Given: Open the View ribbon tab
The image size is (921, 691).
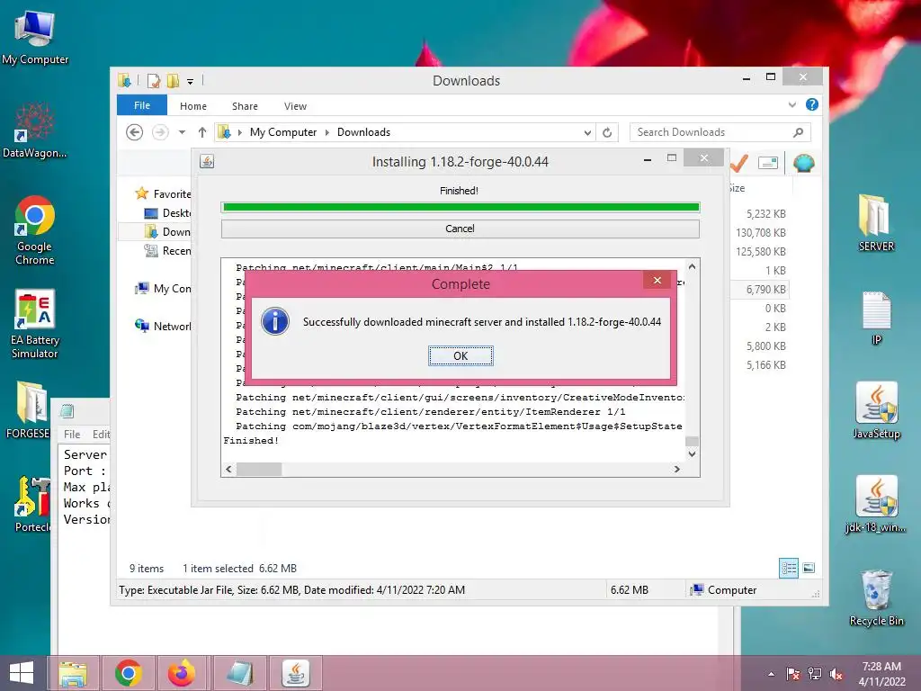Looking at the screenshot, I should pyautogui.click(x=295, y=106).
